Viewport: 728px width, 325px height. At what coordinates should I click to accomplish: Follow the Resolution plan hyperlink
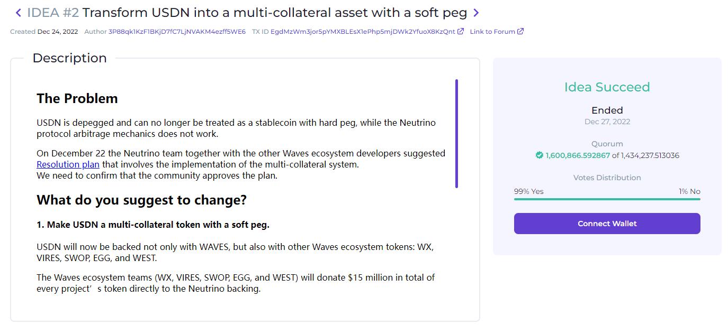coord(68,164)
